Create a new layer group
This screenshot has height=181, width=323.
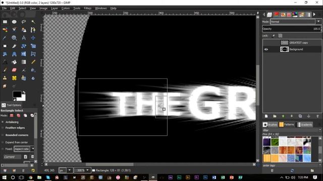tap(275, 116)
